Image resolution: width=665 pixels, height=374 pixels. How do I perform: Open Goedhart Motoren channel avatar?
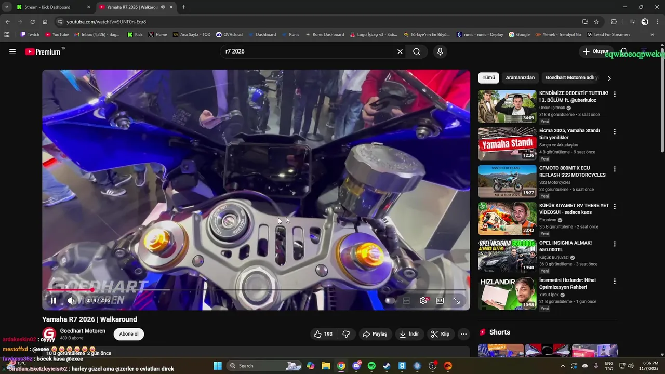point(49,334)
